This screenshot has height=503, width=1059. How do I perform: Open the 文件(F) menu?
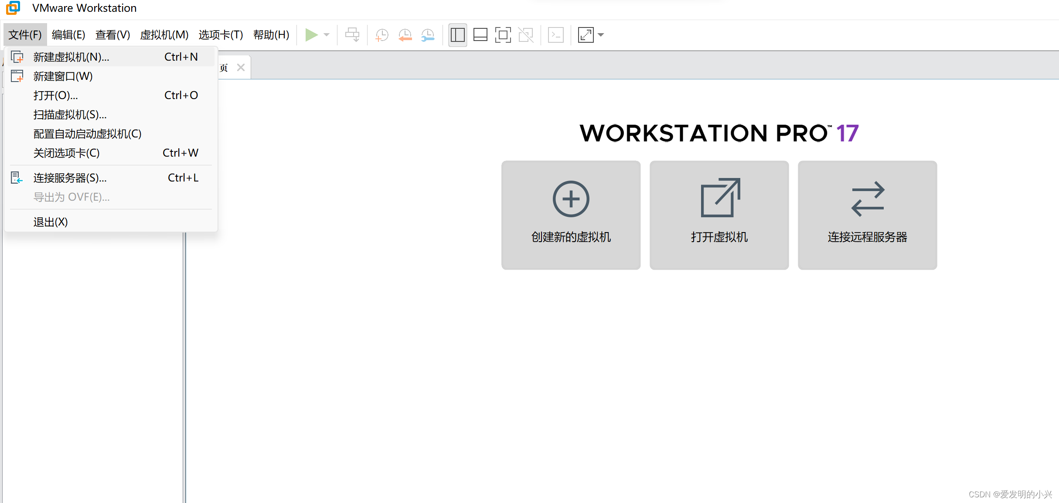(x=25, y=35)
